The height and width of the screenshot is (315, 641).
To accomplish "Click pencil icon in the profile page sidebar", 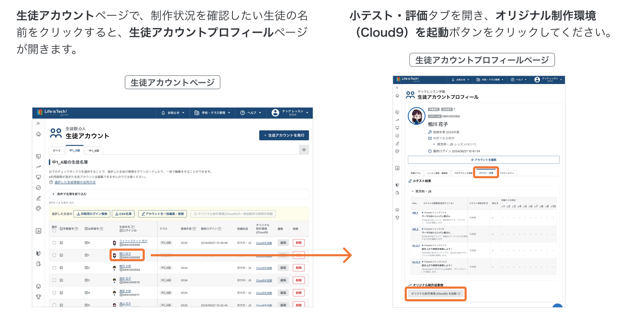I will (397, 143).
